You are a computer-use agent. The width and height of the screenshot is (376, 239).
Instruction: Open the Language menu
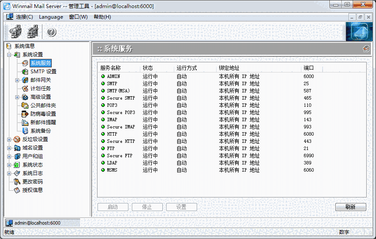51,17
